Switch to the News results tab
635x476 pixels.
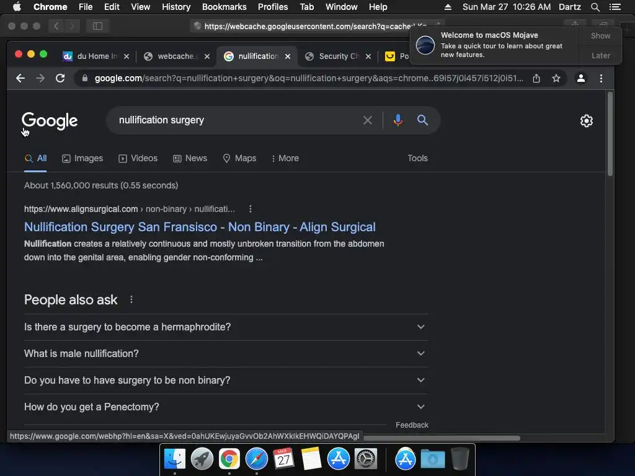(x=190, y=158)
